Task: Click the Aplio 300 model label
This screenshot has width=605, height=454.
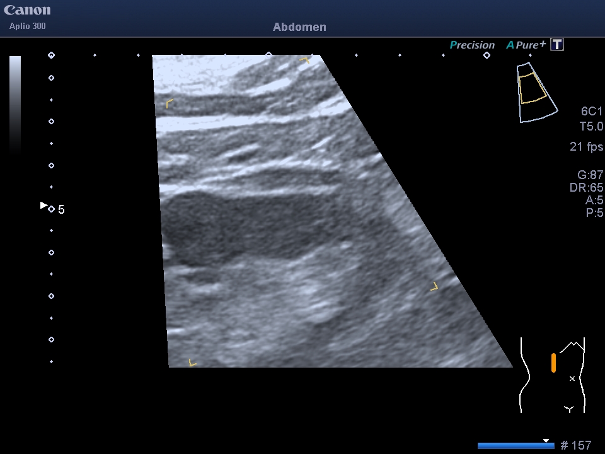Action: (x=27, y=26)
